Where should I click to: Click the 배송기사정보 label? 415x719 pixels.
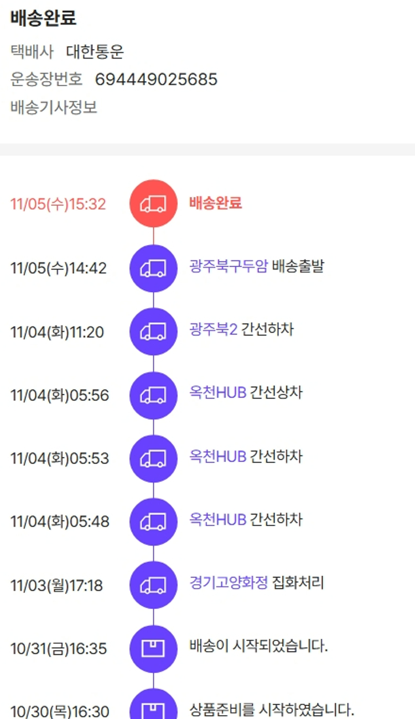click(54, 107)
